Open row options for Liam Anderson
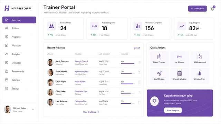This screenshot has width=221, height=124. pos(139,102)
